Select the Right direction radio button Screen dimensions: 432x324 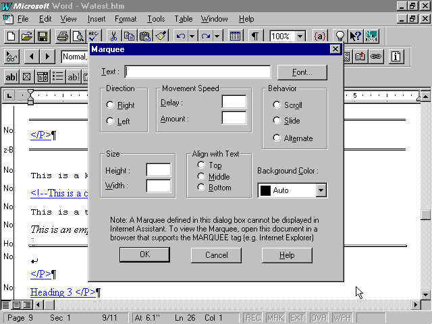111,105
